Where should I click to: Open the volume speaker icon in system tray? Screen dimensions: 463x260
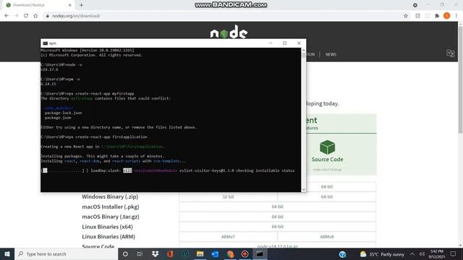click(422, 254)
